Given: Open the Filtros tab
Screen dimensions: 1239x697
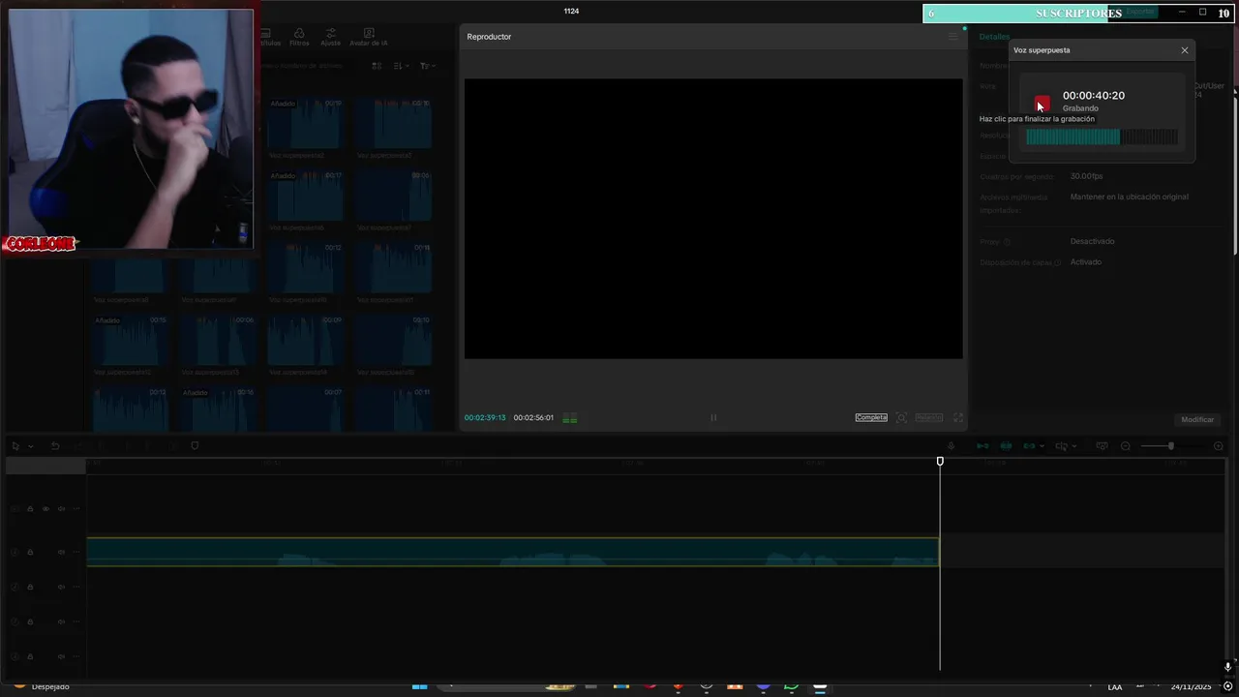Looking at the screenshot, I should 299,37.
